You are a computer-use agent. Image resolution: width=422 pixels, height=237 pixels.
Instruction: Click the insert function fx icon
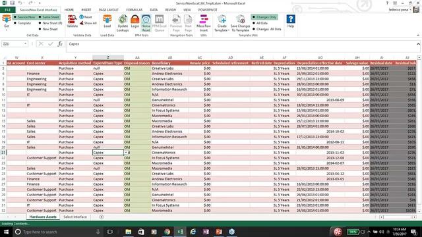(60, 44)
